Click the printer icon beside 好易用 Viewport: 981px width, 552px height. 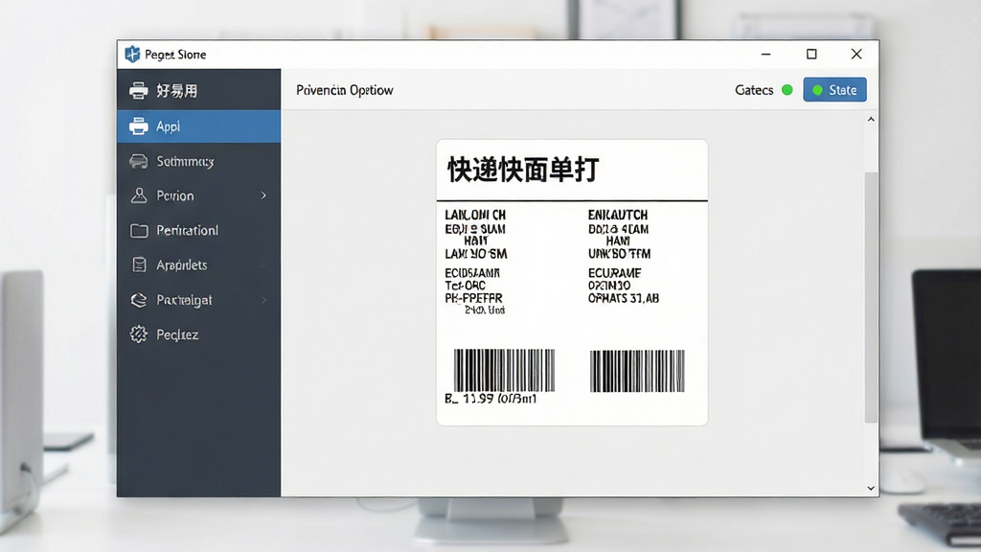click(139, 91)
